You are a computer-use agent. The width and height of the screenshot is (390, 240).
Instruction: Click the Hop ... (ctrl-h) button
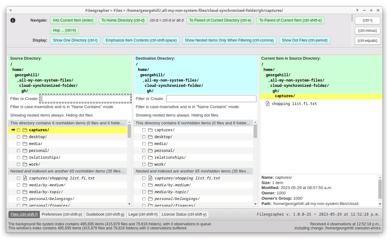click(x=64, y=30)
